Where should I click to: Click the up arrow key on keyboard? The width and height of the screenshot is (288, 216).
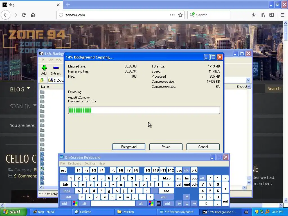coord(187,197)
